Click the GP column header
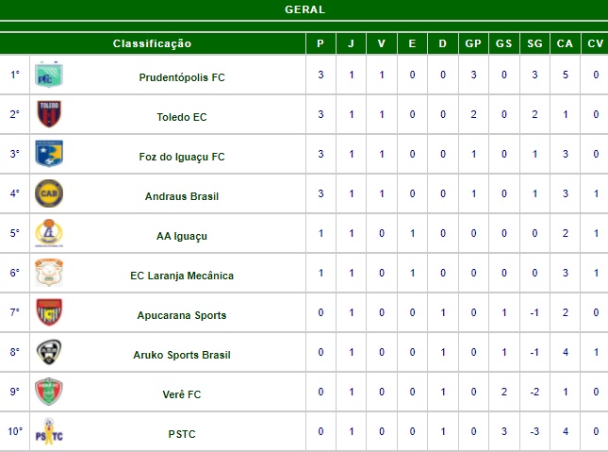 [x=473, y=43]
